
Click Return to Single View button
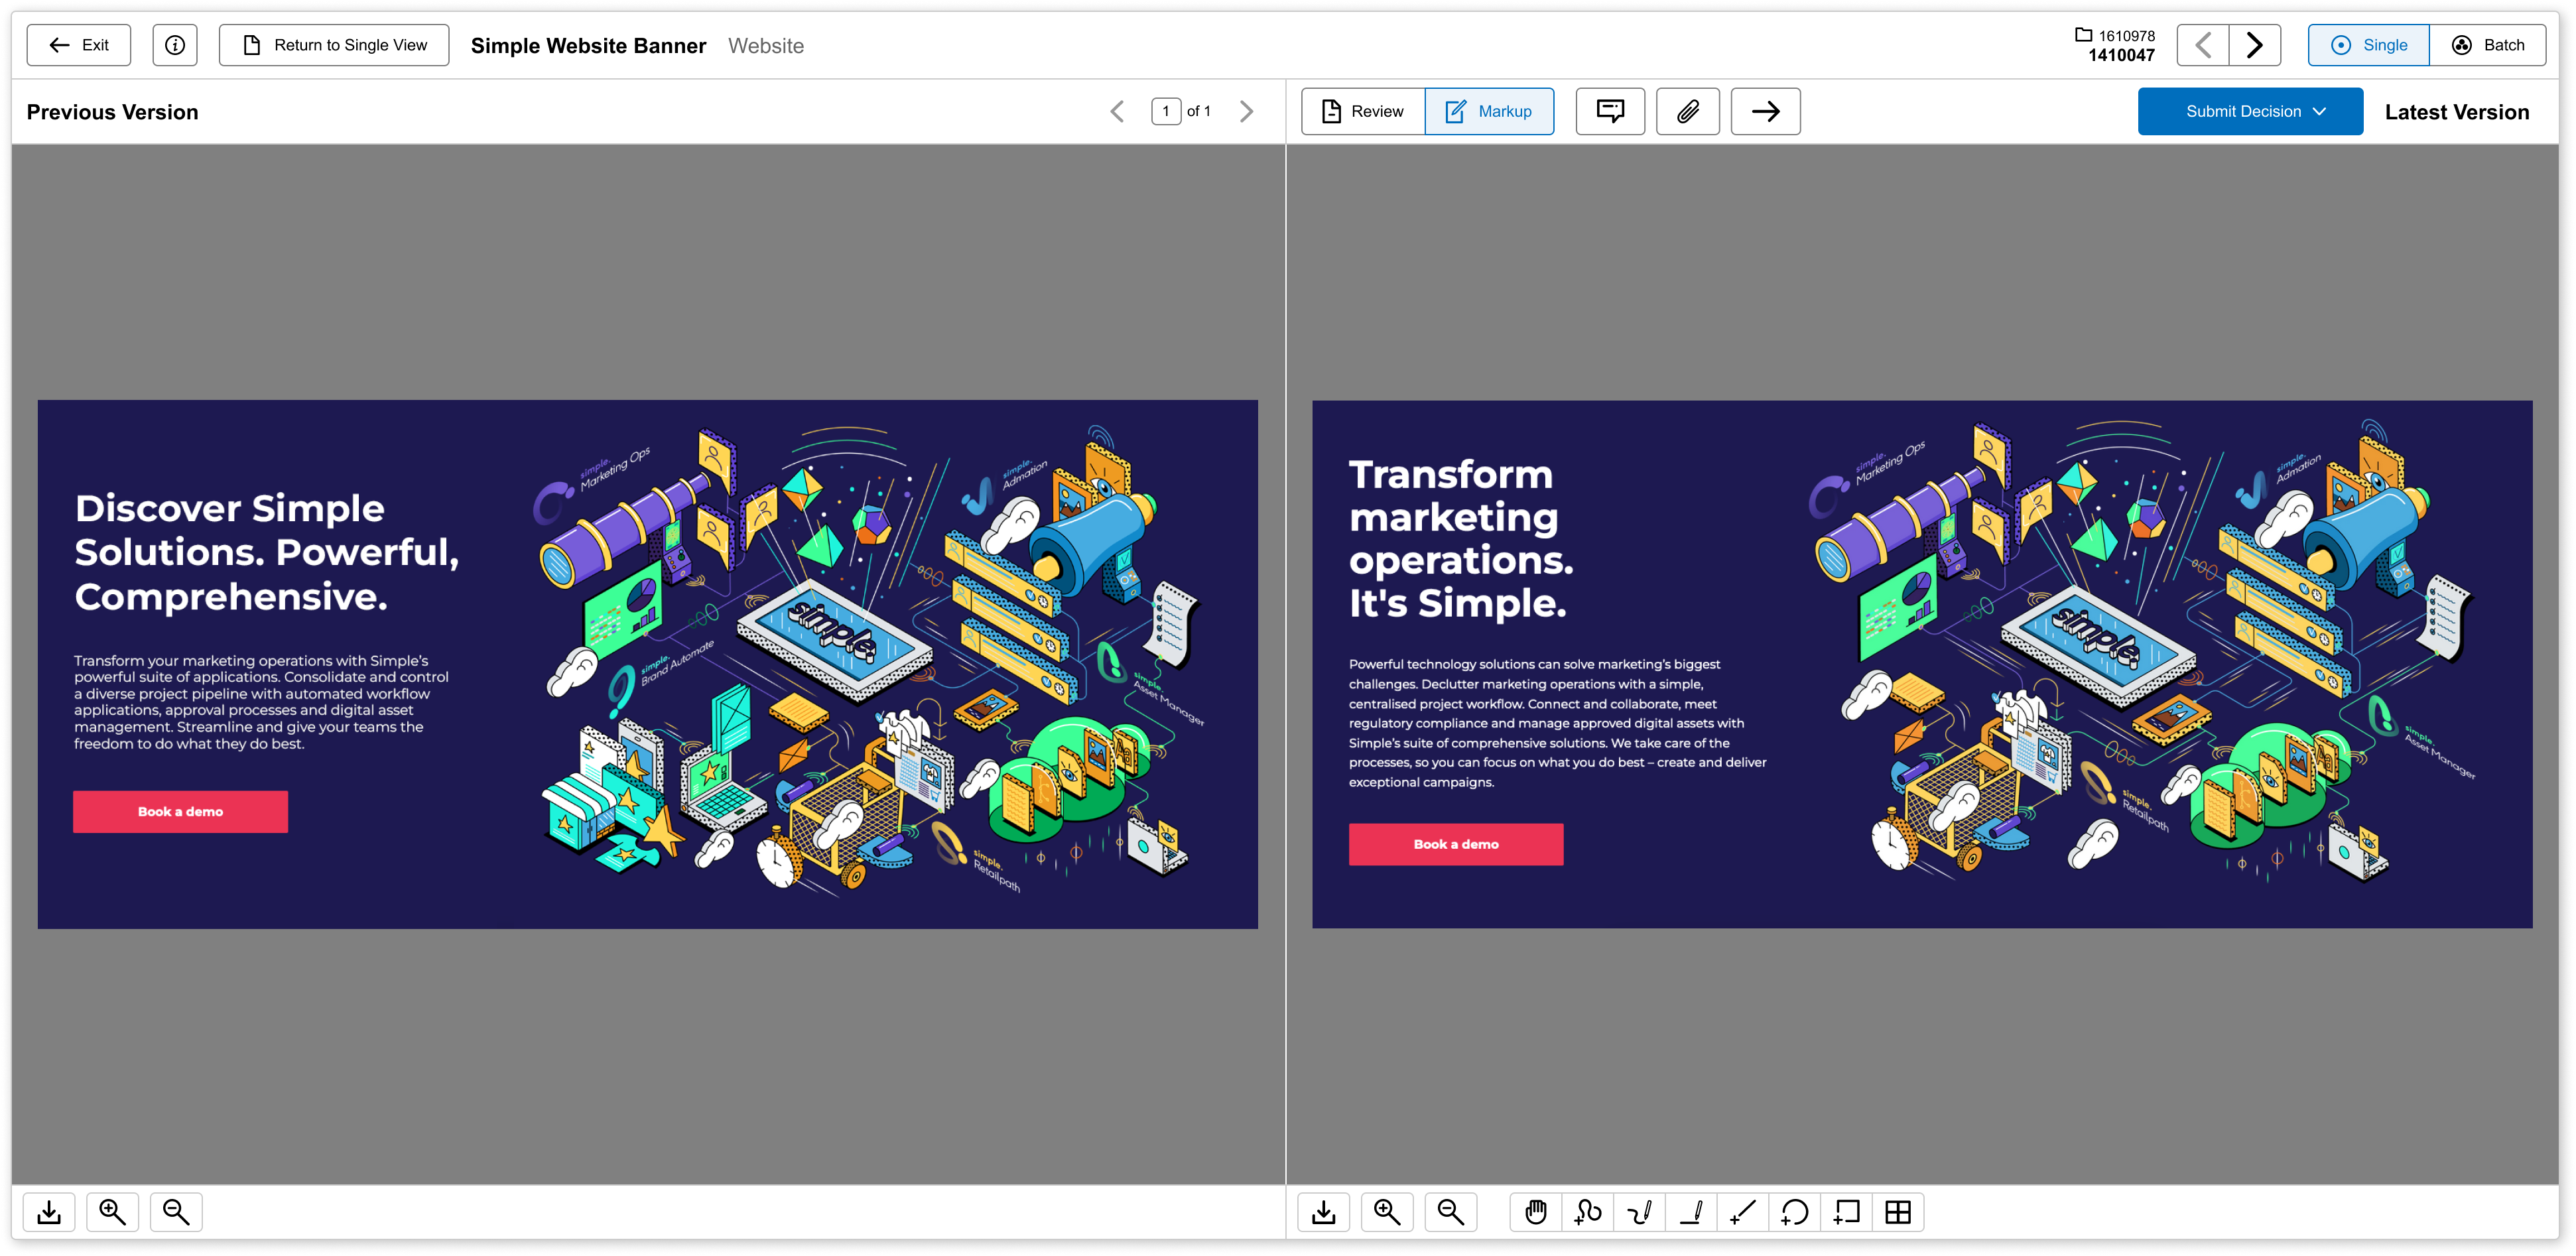[x=334, y=45]
